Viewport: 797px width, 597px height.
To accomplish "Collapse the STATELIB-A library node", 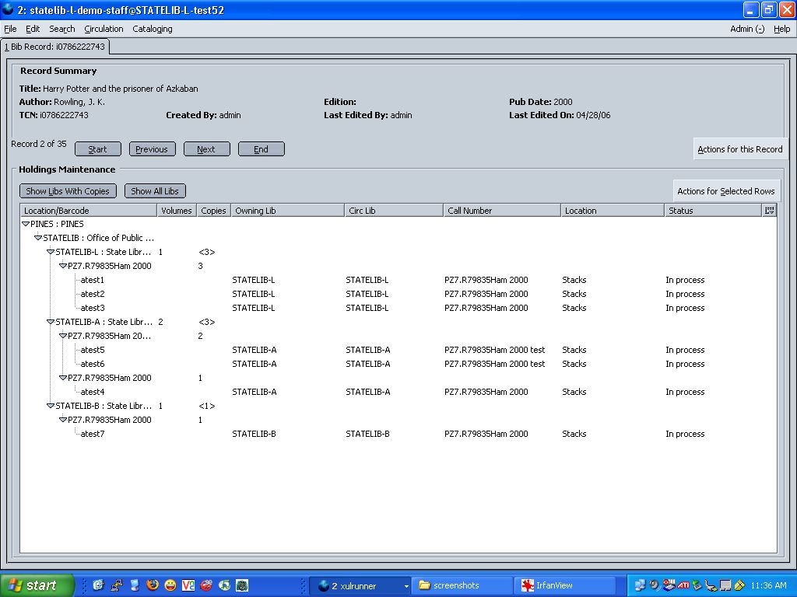I will click(51, 322).
